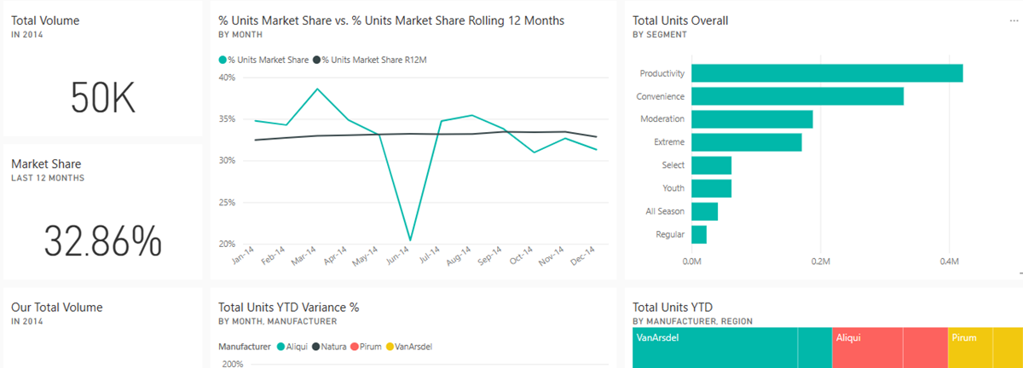Select the Regular segment bar

699,234
